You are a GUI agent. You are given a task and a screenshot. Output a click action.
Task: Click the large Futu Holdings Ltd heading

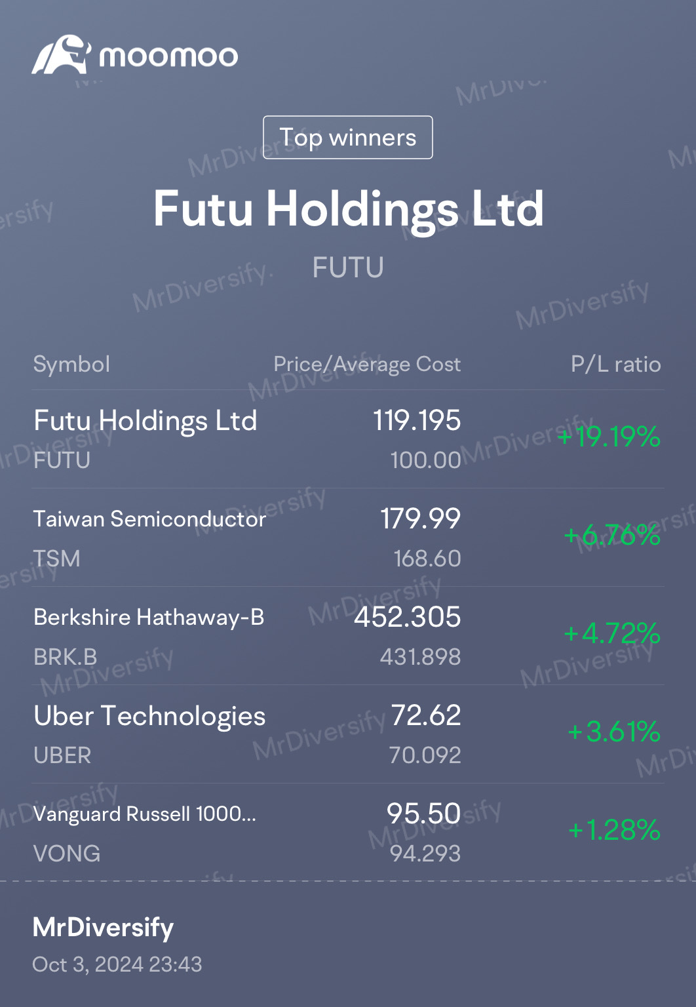point(348,209)
